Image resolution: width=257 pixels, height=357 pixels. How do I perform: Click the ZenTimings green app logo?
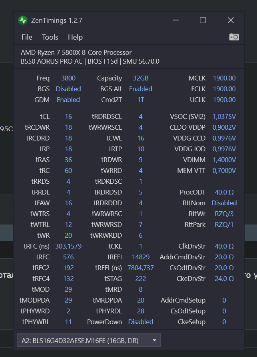pos(23,20)
